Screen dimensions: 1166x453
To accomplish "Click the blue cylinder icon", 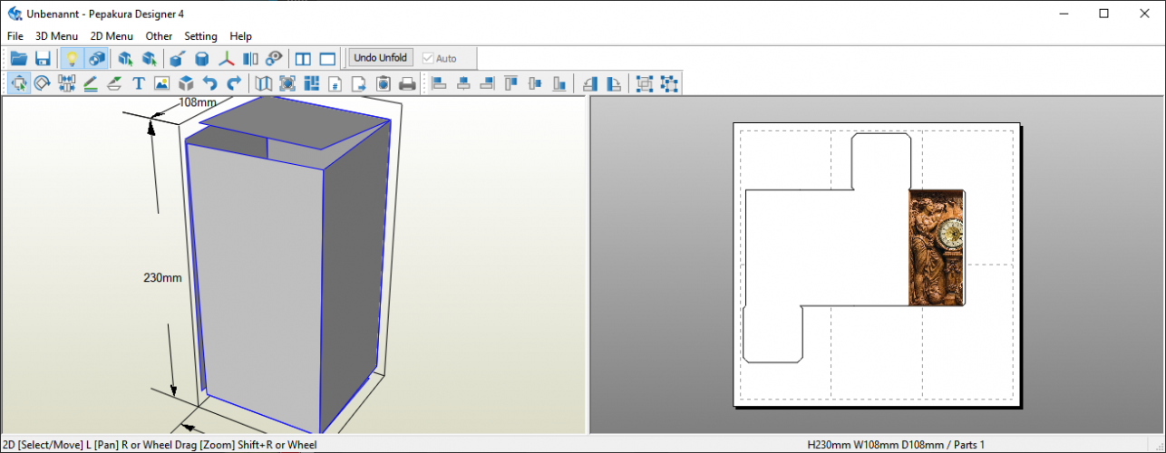I will point(202,59).
